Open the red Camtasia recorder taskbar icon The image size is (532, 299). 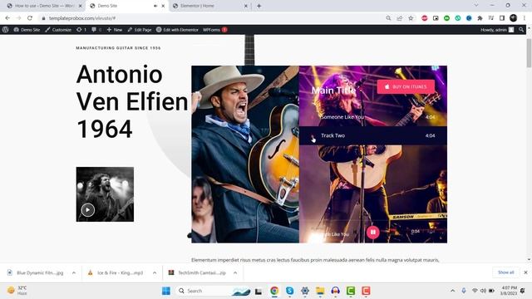tap(366, 291)
